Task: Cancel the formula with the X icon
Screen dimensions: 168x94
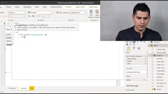Action: click(4, 23)
